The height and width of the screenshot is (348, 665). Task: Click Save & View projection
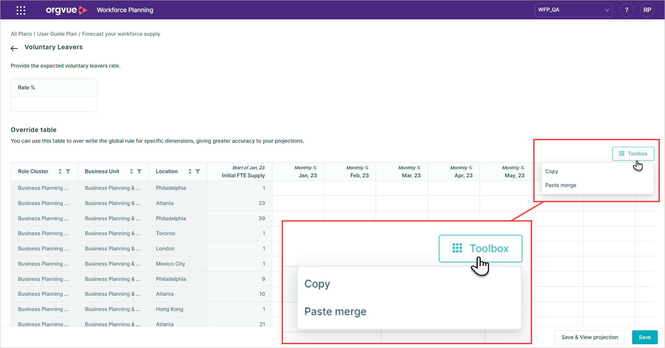pos(589,337)
